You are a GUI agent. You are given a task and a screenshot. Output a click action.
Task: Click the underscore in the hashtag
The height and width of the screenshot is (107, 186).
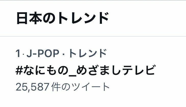click(72, 76)
